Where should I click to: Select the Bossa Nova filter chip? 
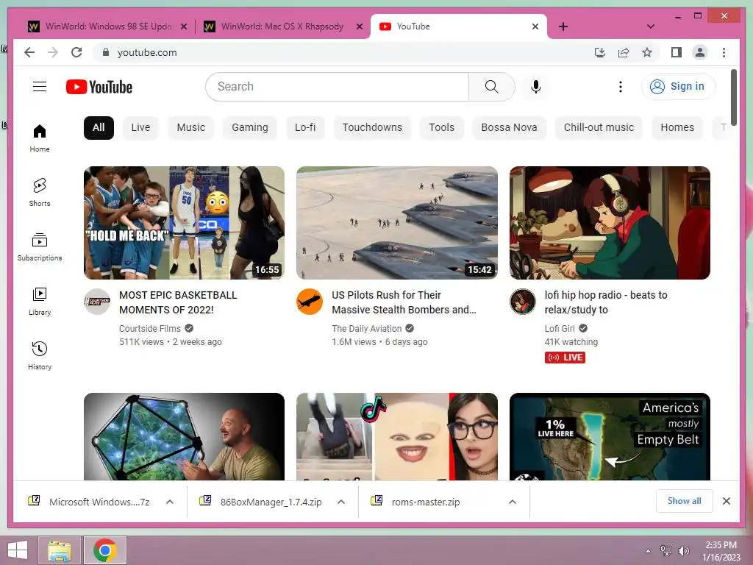pos(509,128)
